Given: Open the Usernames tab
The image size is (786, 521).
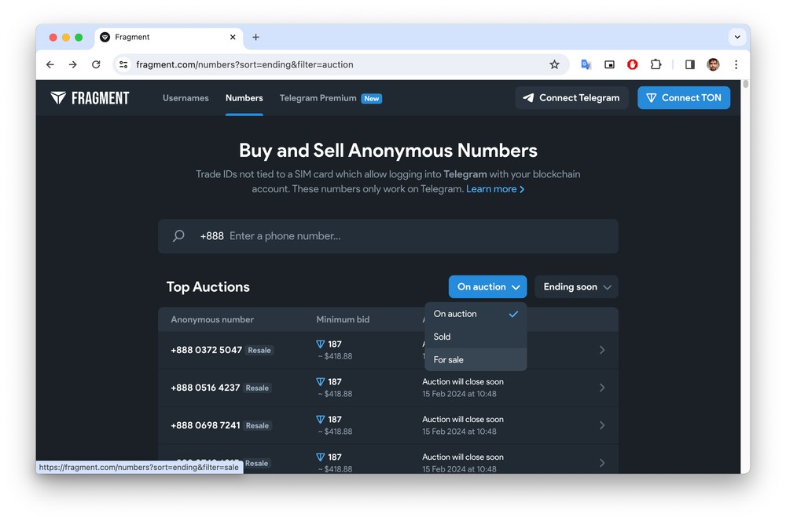Looking at the screenshot, I should 185,98.
